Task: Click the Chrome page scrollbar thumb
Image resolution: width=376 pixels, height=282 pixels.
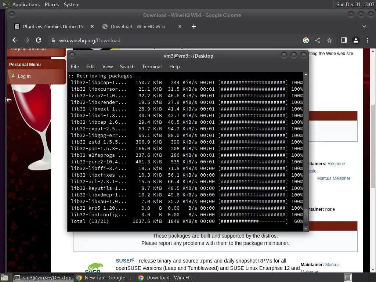Action: tap(373, 146)
